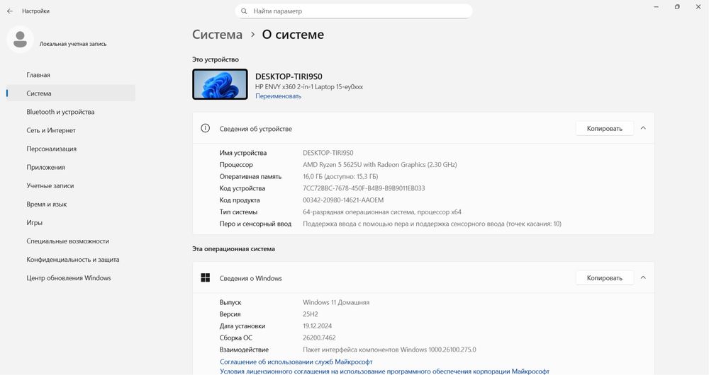Open Конфиденциальность и защита section
709x375 pixels.
coord(70,260)
